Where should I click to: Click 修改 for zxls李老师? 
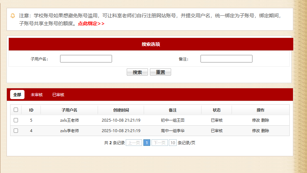pos(256,131)
